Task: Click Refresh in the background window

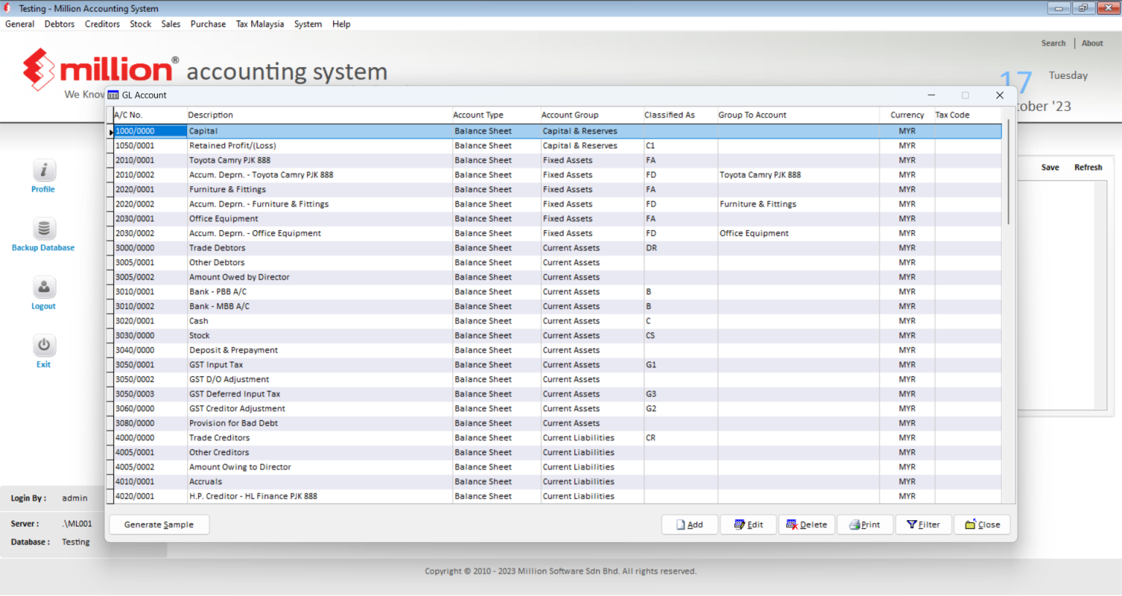Action: 1088,167
